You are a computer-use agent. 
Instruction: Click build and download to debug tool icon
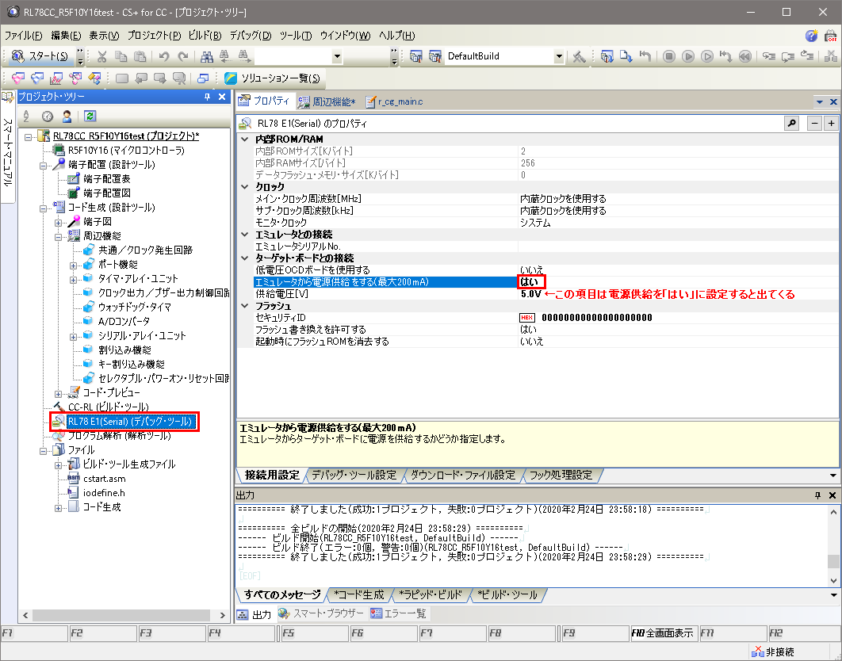point(607,56)
